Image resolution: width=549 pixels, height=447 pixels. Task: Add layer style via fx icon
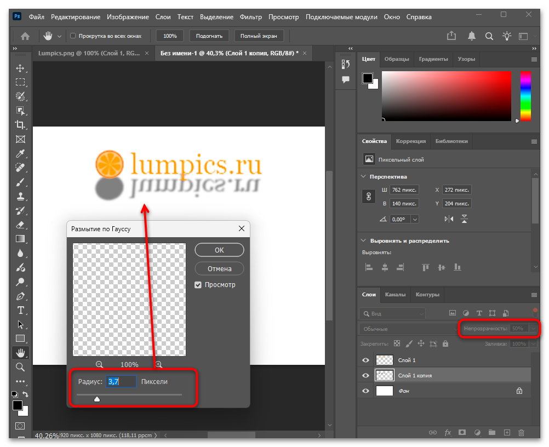click(448, 433)
